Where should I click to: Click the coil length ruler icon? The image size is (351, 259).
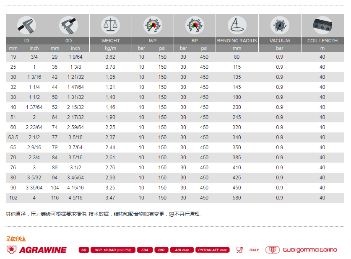pos(322,25)
